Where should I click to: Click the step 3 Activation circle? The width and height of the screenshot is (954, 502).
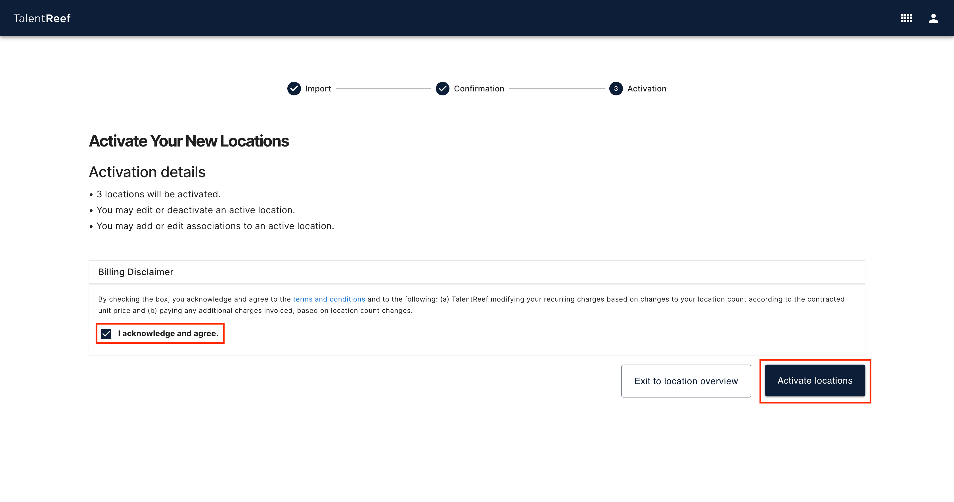[x=616, y=89]
